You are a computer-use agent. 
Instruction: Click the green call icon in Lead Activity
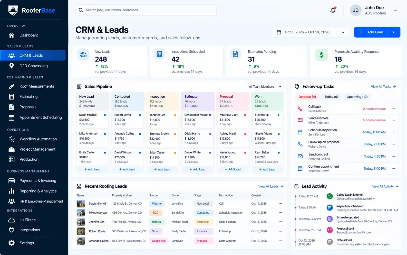tap(330, 196)
